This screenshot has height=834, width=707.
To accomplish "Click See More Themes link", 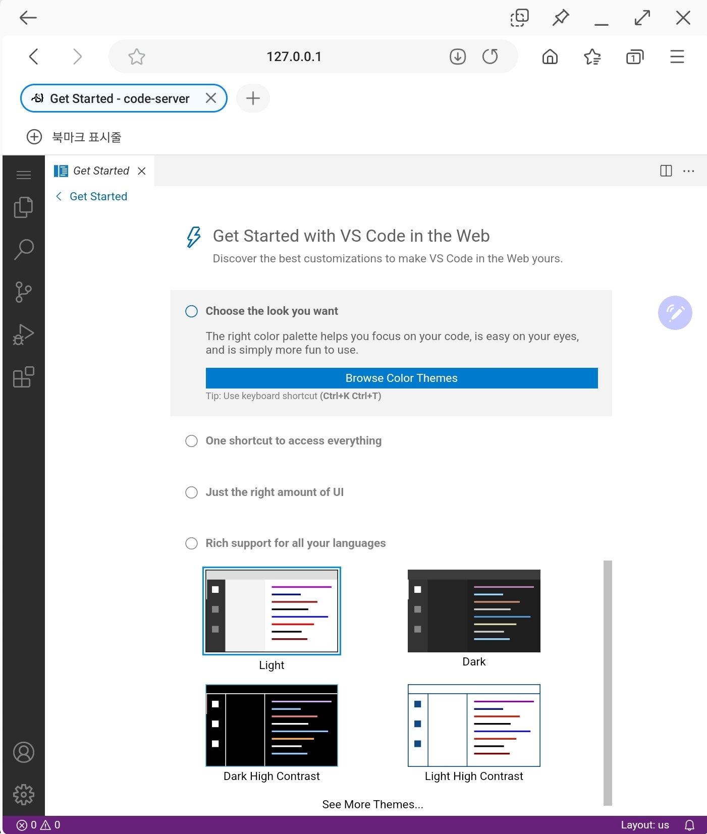I will (372, 804).
